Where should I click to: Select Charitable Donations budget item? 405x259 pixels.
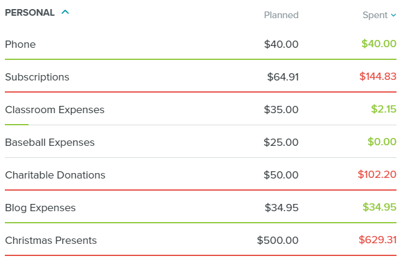(x=55, y=175)
